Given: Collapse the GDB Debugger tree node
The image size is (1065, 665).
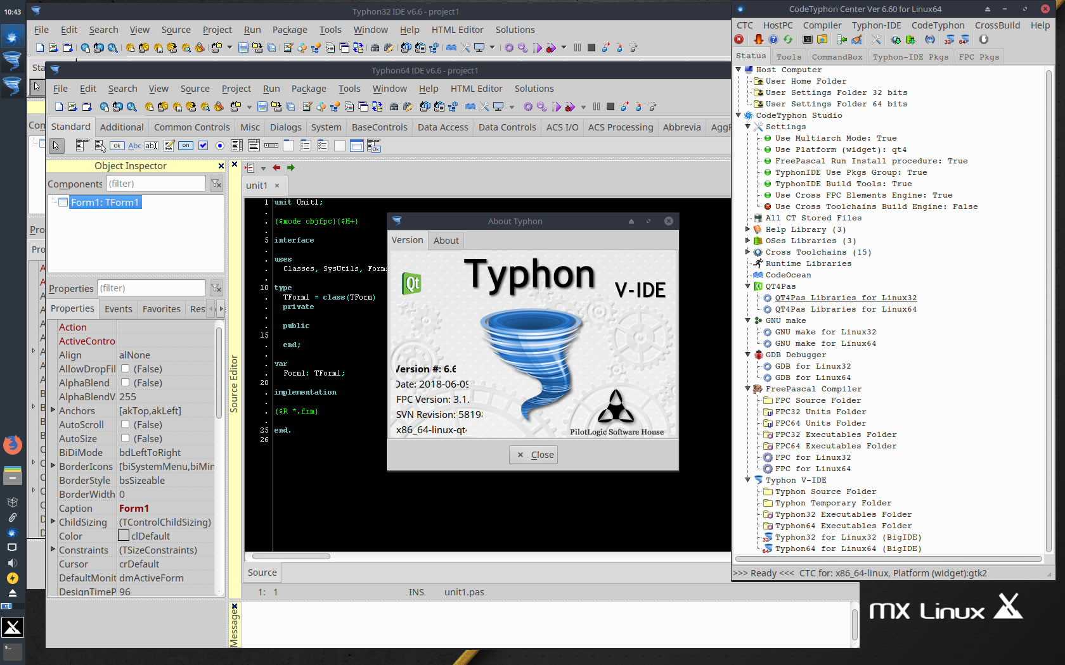Looking at the screenshot, I should click(748, 355).
